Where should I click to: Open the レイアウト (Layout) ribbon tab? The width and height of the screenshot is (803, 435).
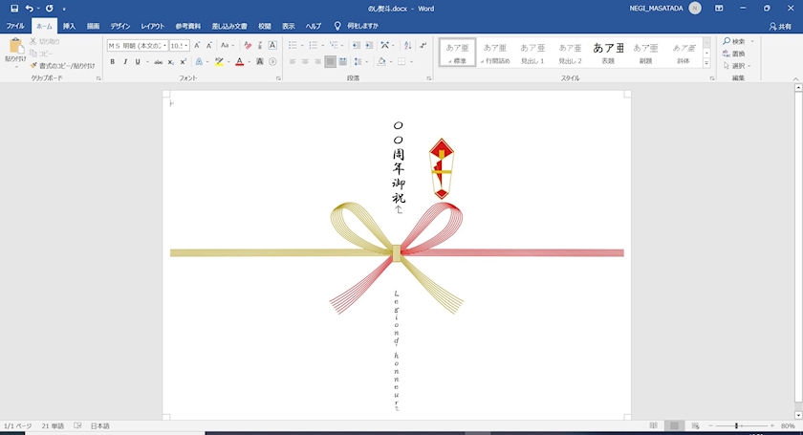click(152, 26)
